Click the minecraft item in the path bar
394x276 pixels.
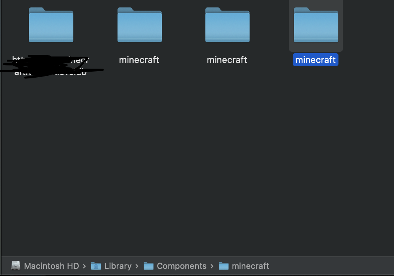244,266
